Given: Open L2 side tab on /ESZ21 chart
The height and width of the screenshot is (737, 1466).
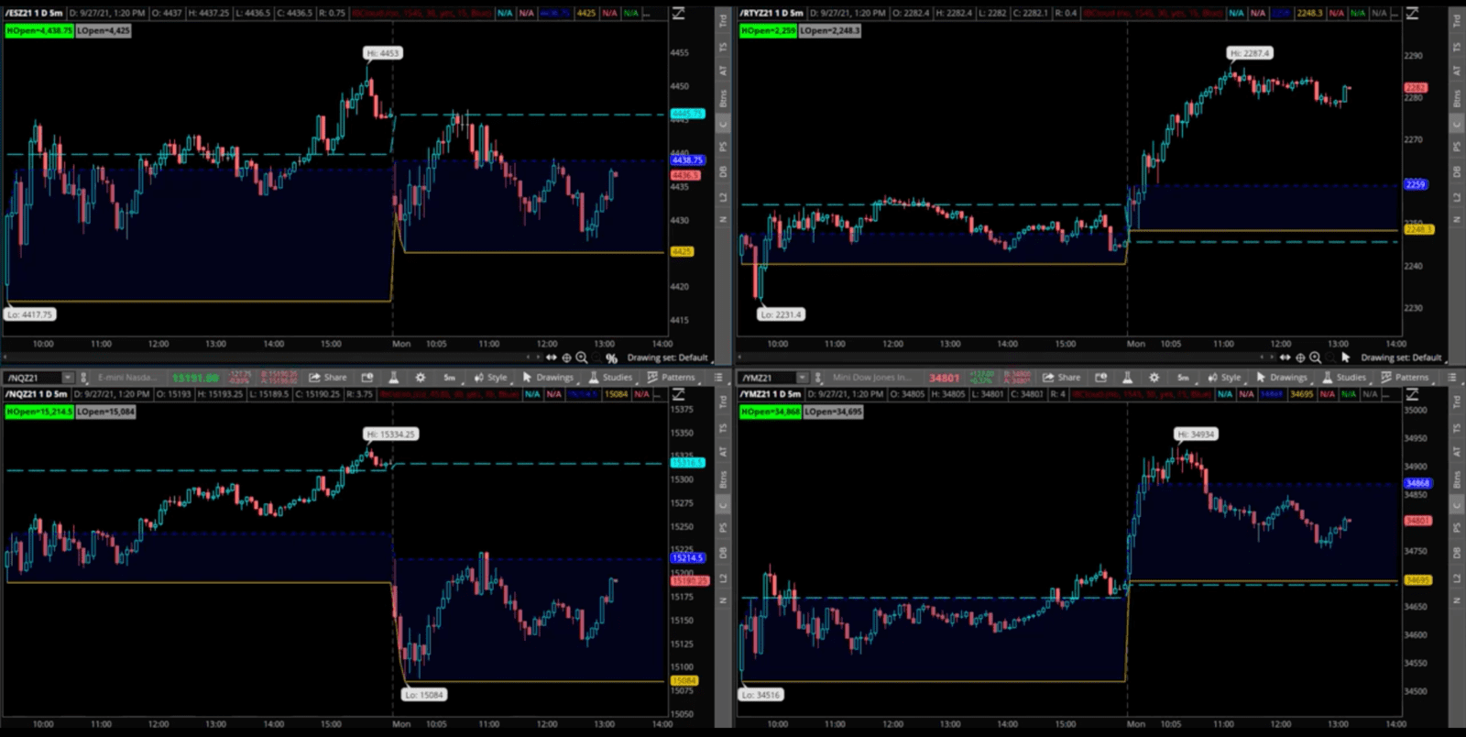Looking at the screenshot, I should point(723,197).
